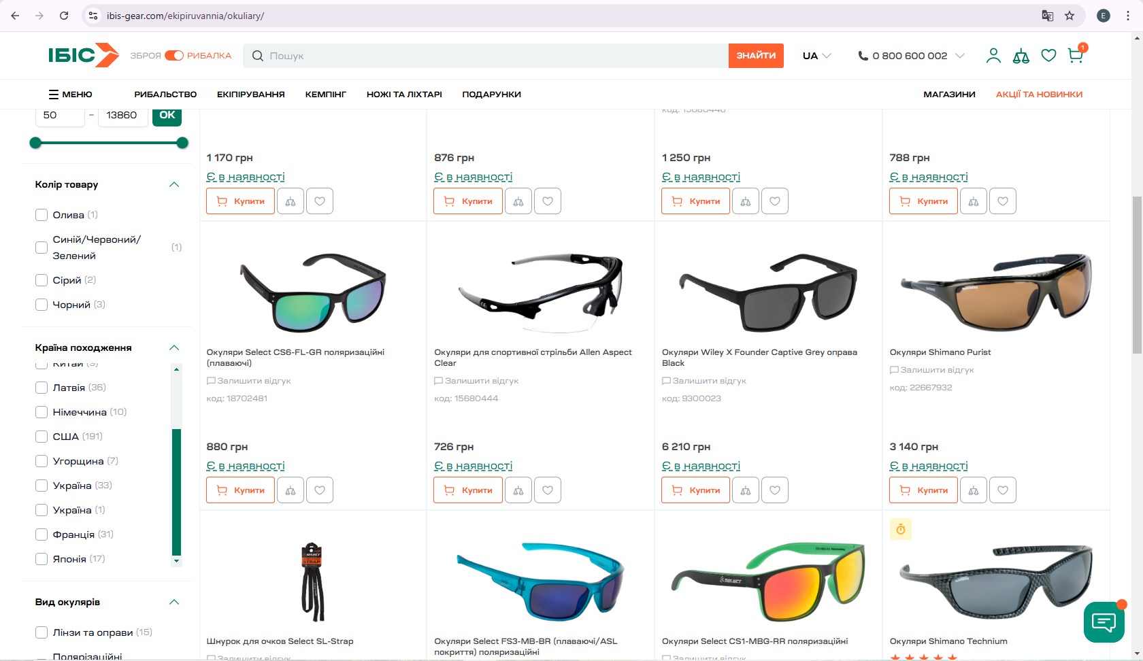Open the user account icon
1143x661 pixels.
click(993, 56)
